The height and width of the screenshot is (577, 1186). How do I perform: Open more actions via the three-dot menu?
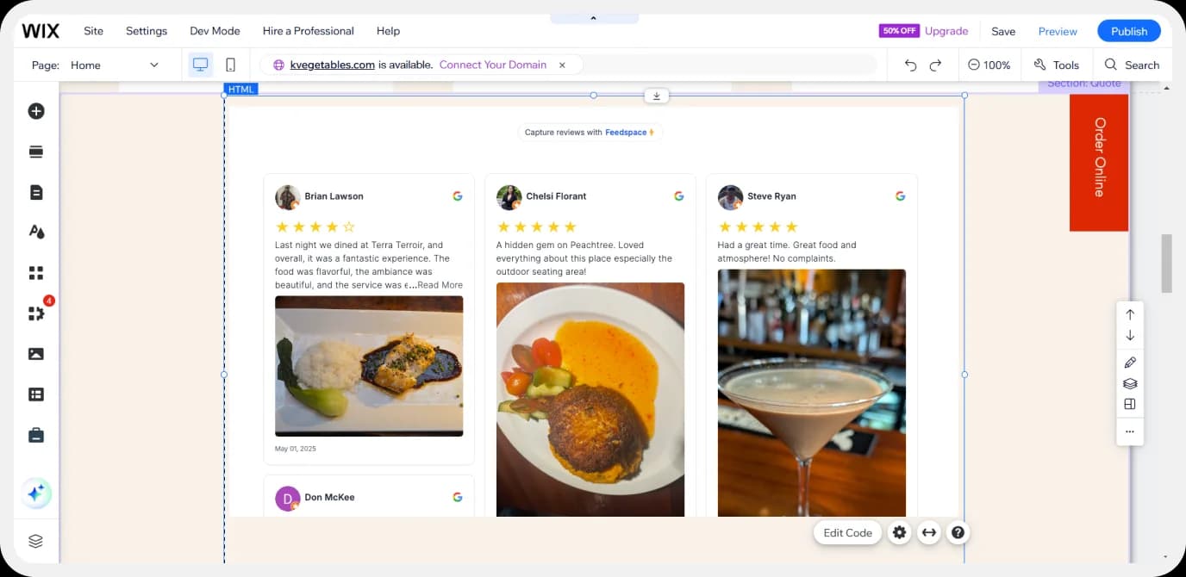pos(1130,431)
